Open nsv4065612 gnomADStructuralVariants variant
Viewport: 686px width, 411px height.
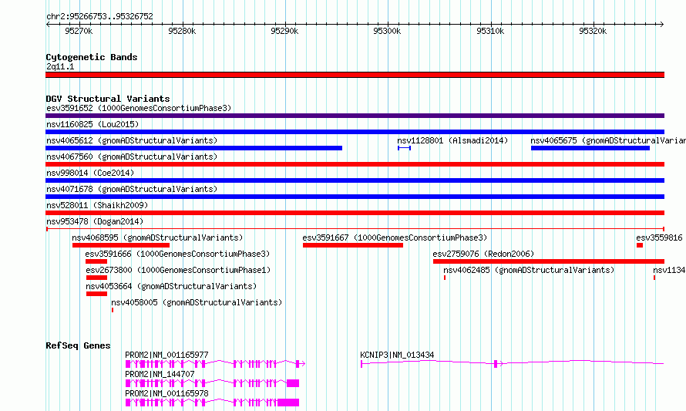(132, 140)
